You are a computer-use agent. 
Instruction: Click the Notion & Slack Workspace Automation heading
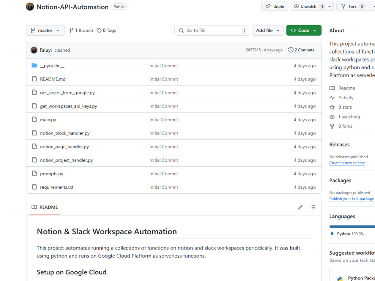tap(106, 231)
